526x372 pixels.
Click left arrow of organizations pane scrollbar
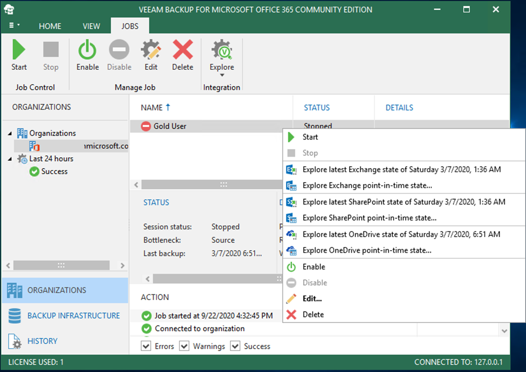[8, 265]
